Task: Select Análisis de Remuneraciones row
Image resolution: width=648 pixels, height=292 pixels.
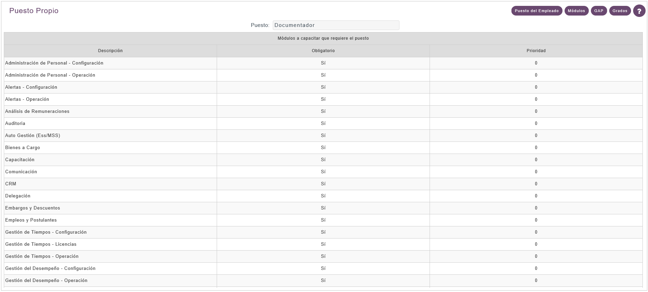Action: (x=323, y=111)
